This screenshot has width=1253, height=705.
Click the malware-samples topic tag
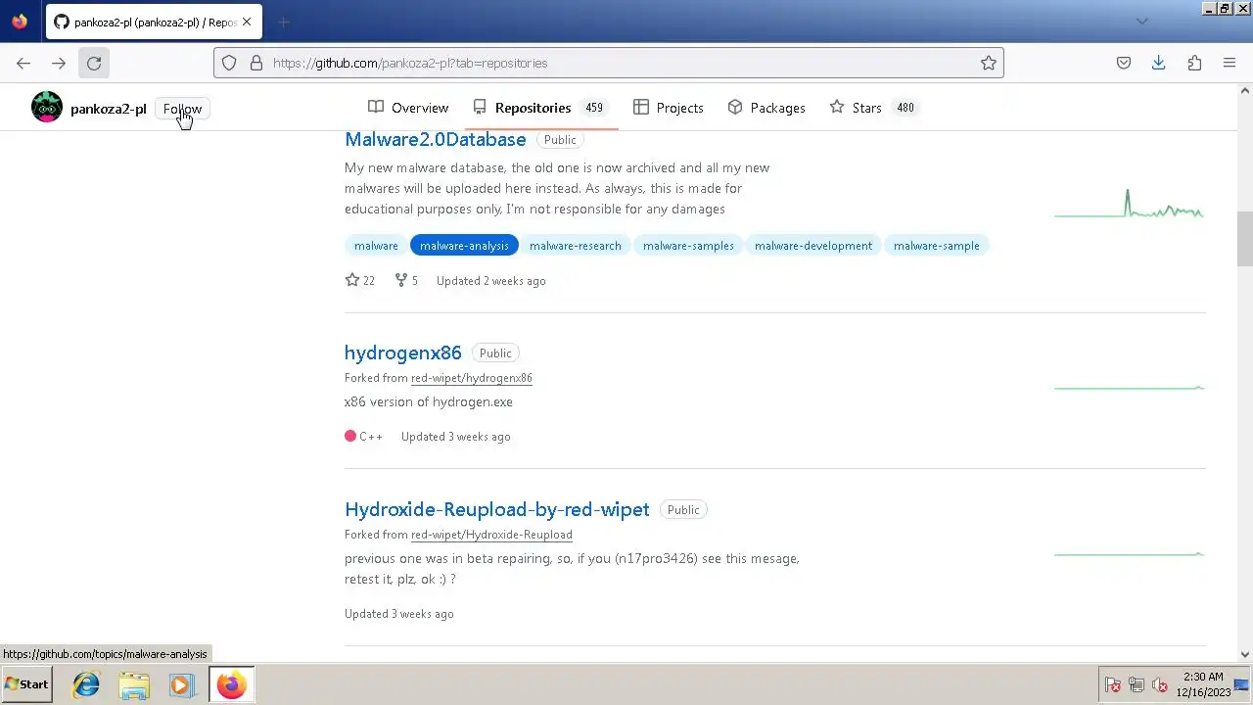[x=688, y=246]
